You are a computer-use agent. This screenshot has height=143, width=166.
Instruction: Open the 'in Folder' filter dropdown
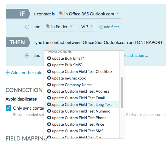[60, 27]
